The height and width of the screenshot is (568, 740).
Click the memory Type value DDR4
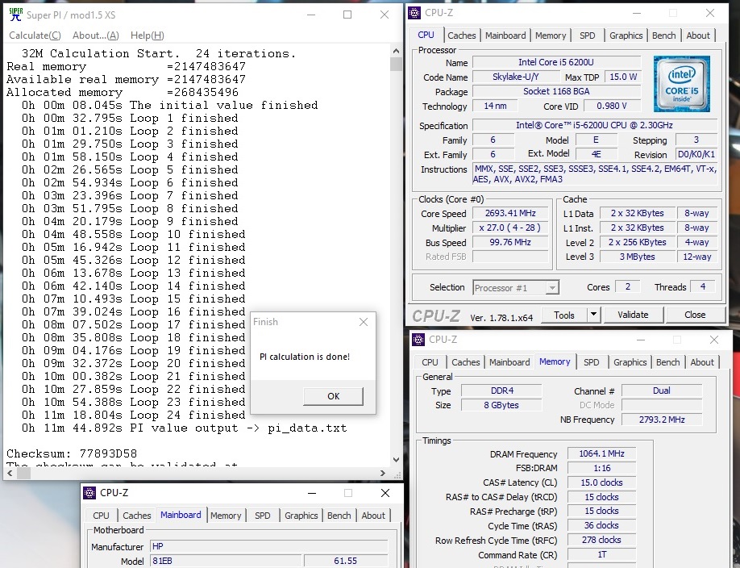click(x=501, y=390)
